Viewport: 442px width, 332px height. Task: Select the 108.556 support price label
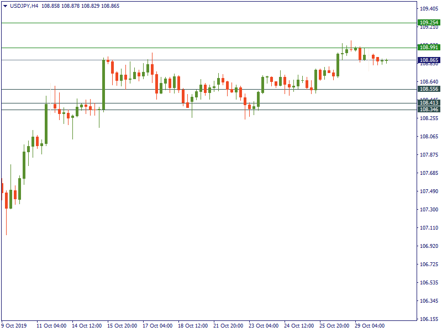429,89
